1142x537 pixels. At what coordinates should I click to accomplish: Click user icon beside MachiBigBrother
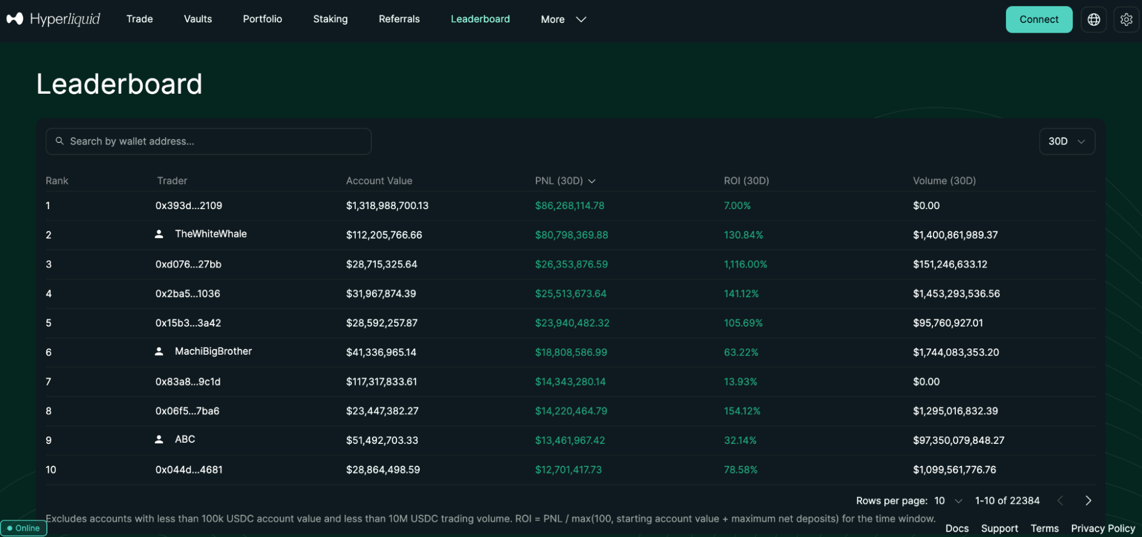[159, 351]
